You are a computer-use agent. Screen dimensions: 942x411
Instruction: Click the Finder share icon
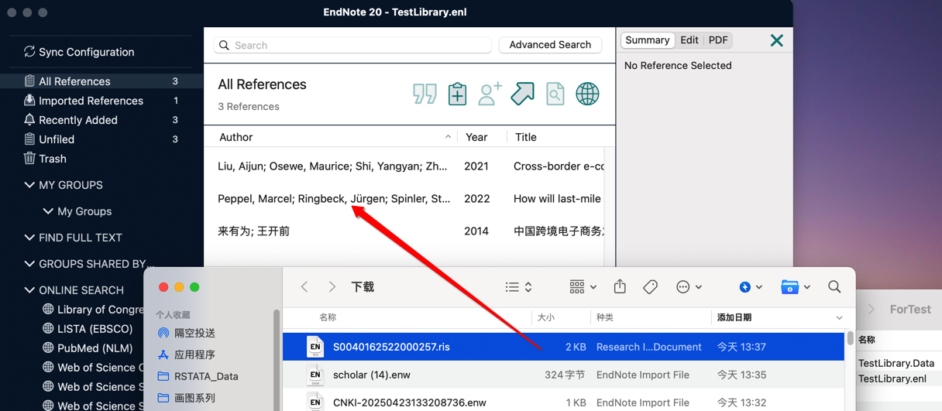click(620, 286)
